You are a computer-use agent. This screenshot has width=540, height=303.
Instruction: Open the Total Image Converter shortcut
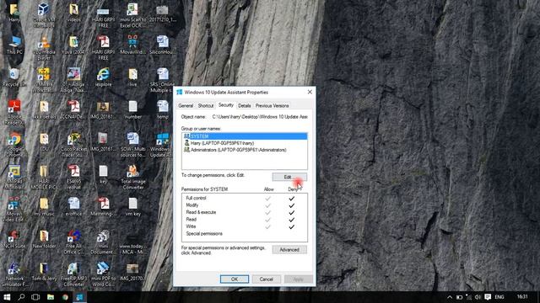coord(133,177)
